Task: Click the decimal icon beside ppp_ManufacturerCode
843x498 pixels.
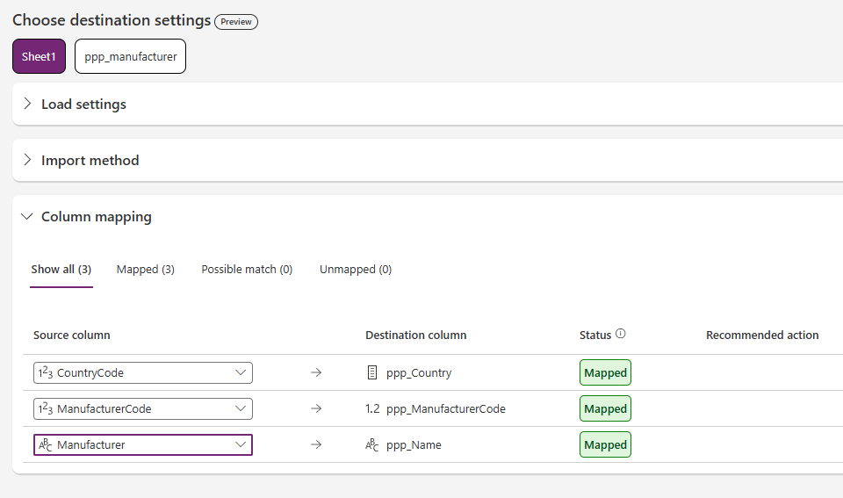Action: point(373,408)
